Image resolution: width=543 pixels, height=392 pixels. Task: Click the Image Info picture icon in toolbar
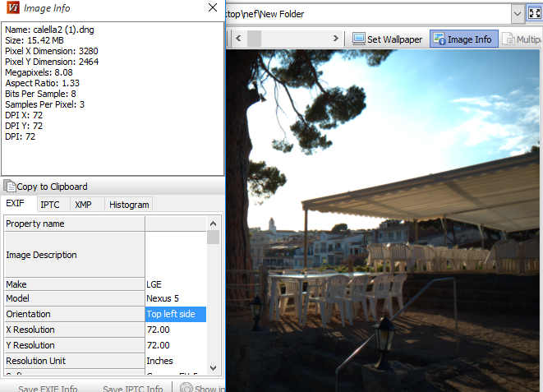[x=439, y=39]
